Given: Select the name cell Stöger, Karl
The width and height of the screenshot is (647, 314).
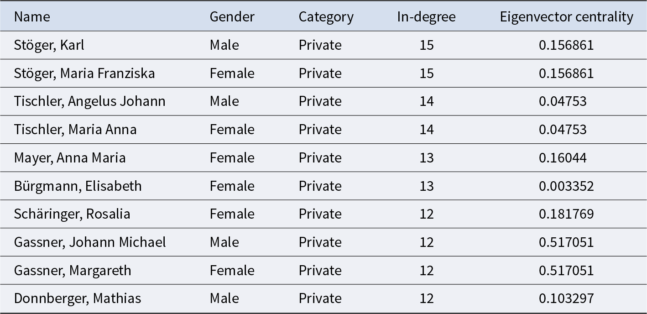Looking at the screenshot, I should (49, 45).
